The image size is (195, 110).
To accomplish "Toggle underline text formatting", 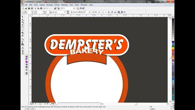I will (x=109, y=12).
